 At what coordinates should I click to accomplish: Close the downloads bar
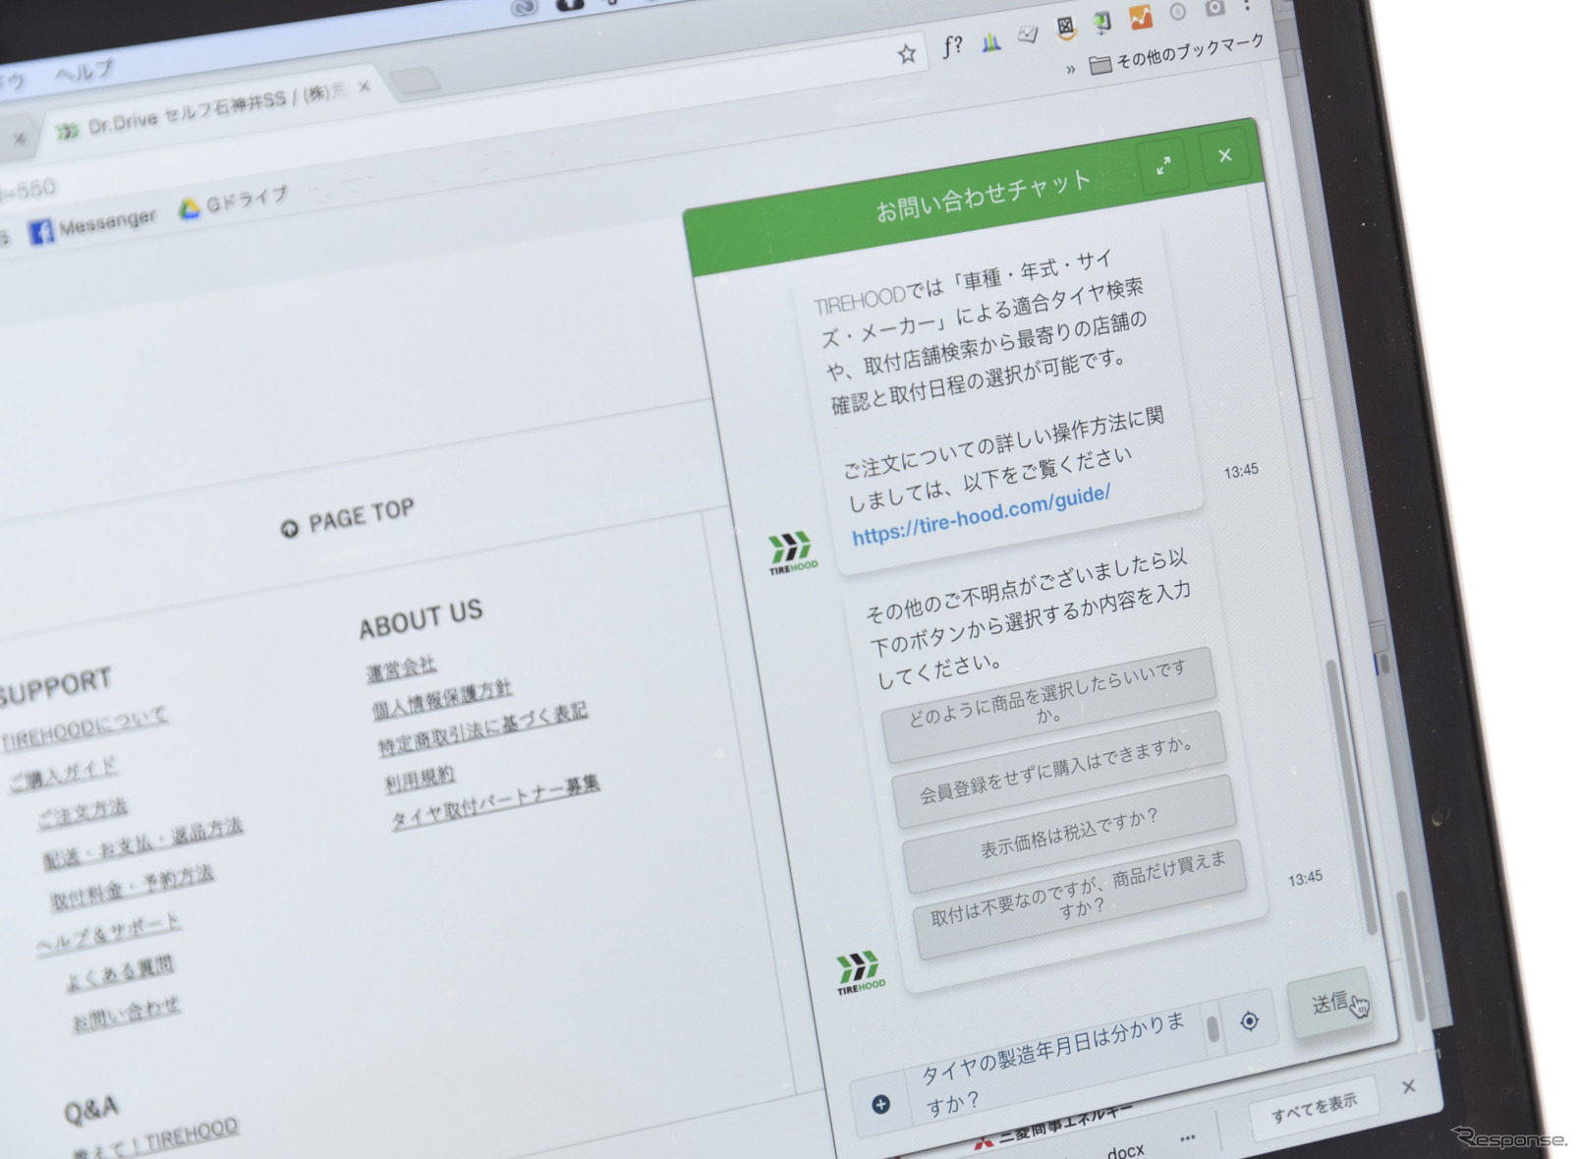tap(1408, 1086)
